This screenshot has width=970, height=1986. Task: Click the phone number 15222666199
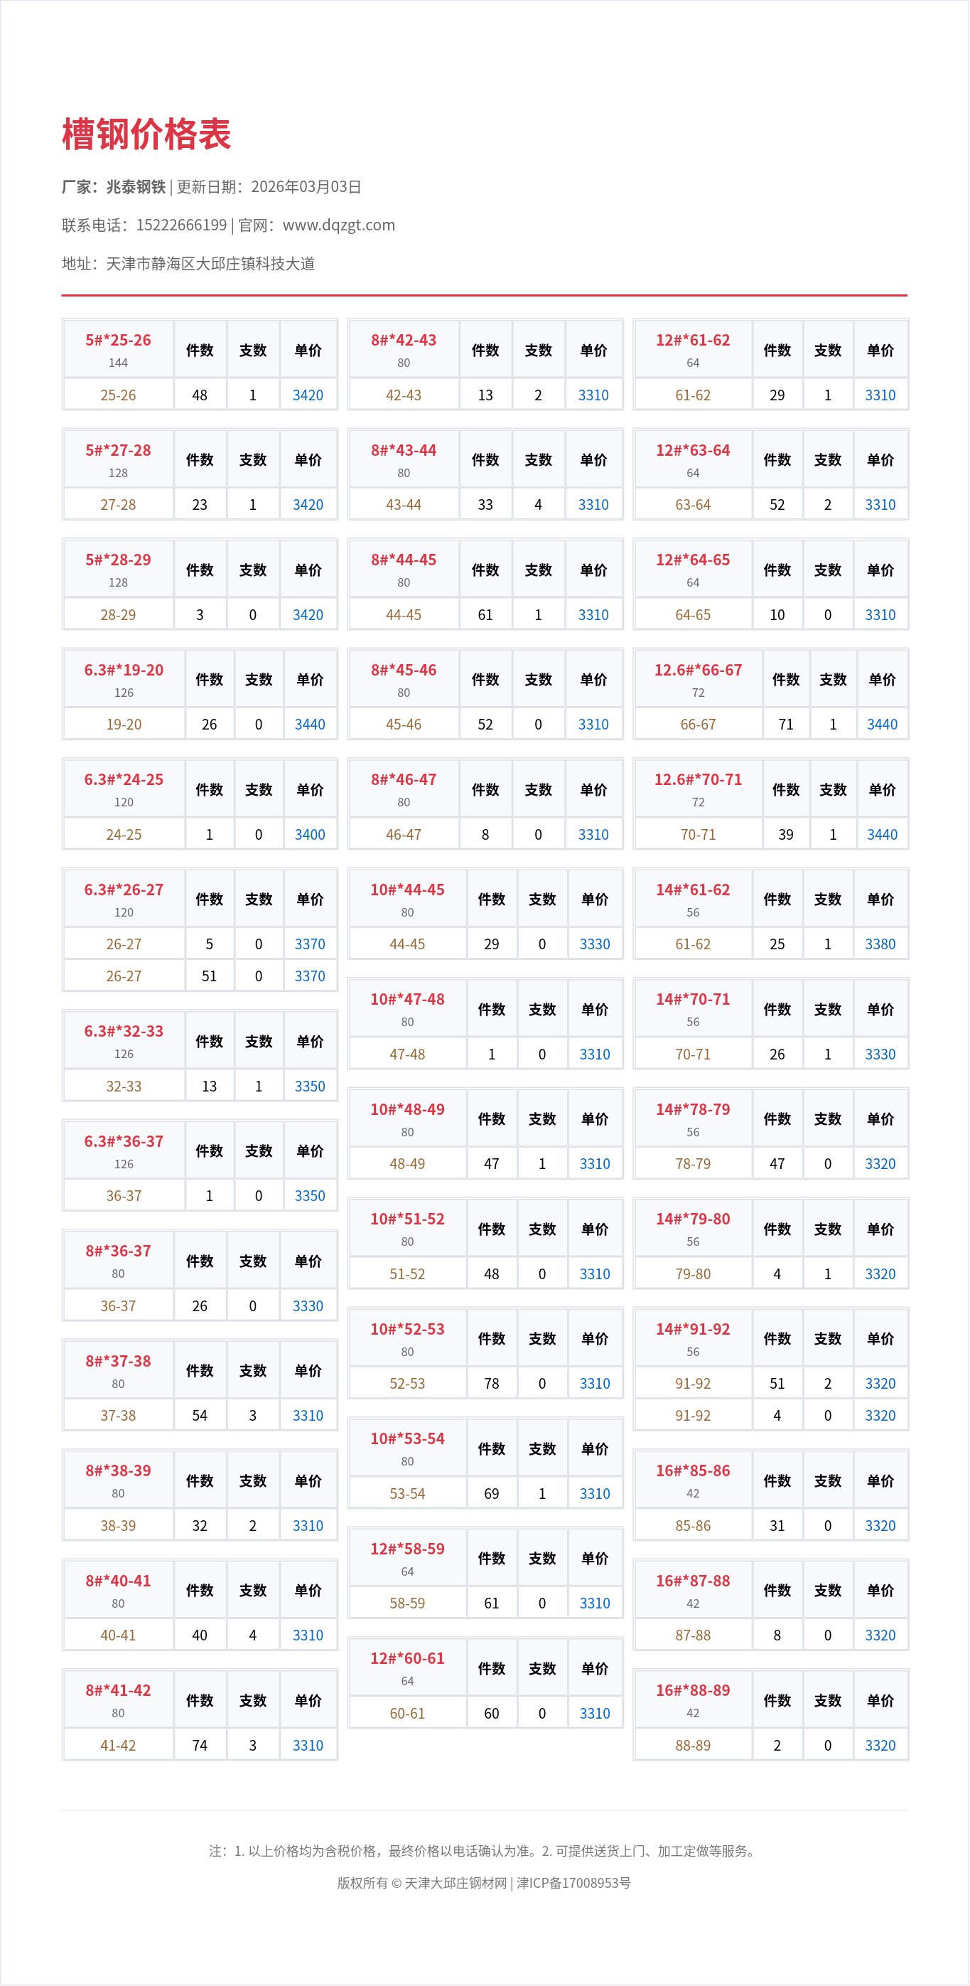click(x=181, y=225)
